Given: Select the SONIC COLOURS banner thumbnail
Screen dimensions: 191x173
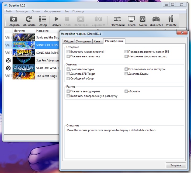Looking at the screenshot, I should (x=24, y=45).
